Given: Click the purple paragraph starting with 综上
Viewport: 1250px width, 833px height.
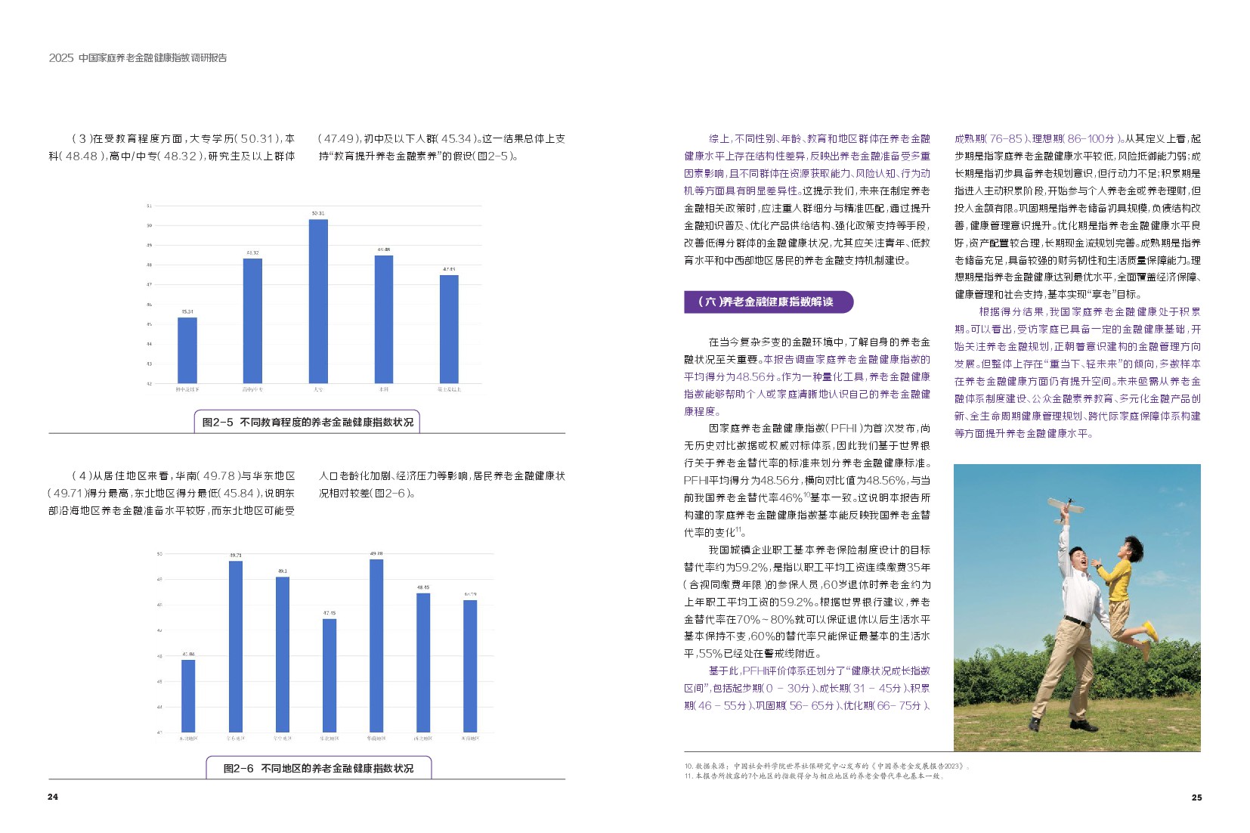Looking at the screenshot, I should coord(806,200).
